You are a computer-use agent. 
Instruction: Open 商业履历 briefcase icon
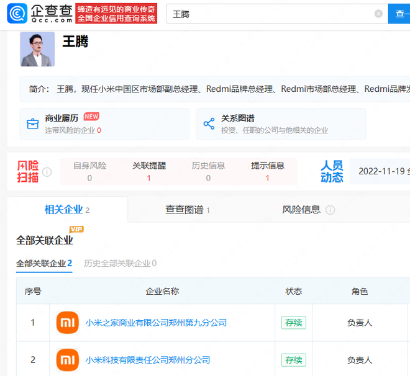(32, 123)
